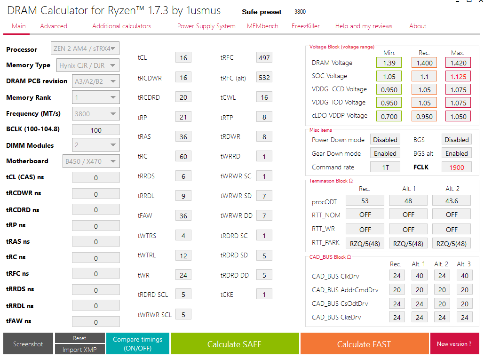Click SOC Voltage Max. value 1.125
Image resolution: width=484 pixels, height=359 pixels.
[x=458, y=76]
